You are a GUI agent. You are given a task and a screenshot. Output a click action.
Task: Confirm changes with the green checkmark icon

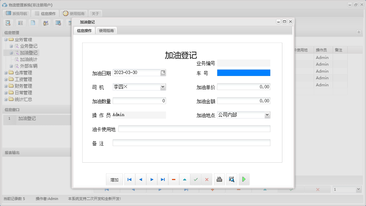pos(196,179)
